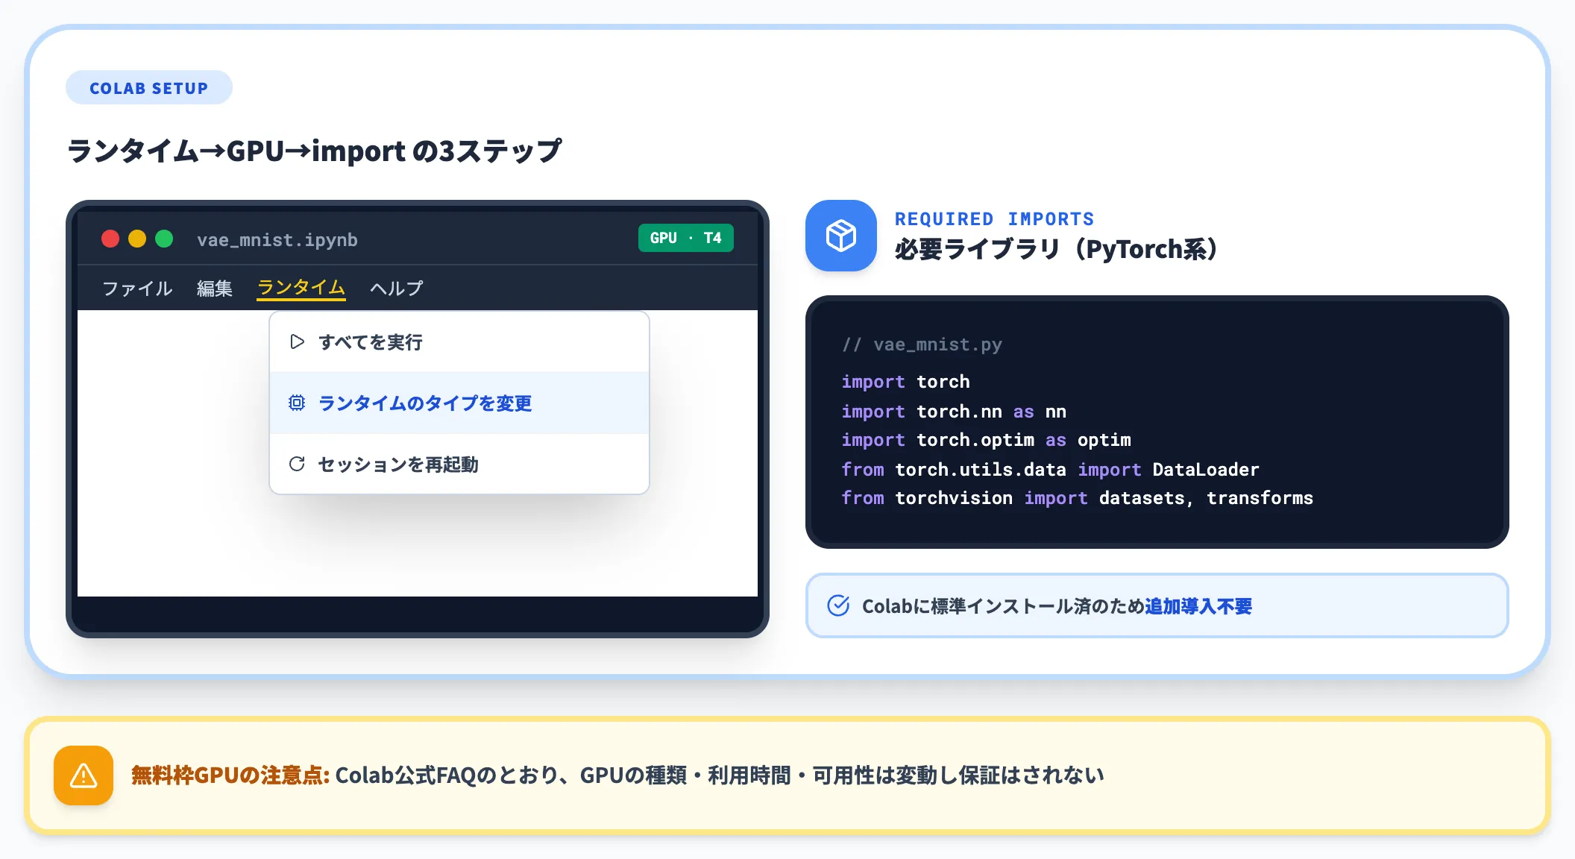
Task: Click the ランタイム→GPU→import の3ステップ heading
Action: pos(314,151)
